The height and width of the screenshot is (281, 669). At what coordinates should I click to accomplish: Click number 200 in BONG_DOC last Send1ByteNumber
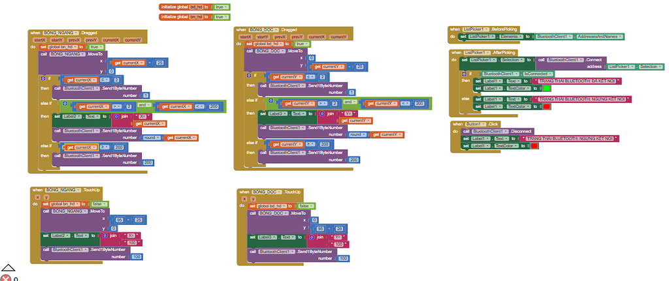click(354, 159)
